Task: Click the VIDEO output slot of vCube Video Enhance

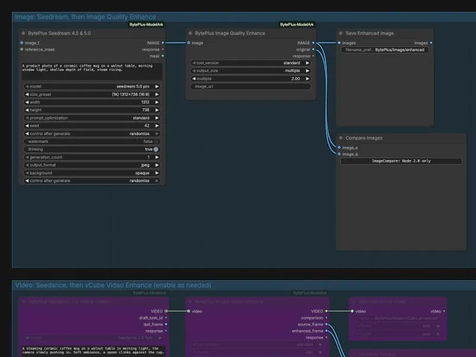Action: pos(326,311)
